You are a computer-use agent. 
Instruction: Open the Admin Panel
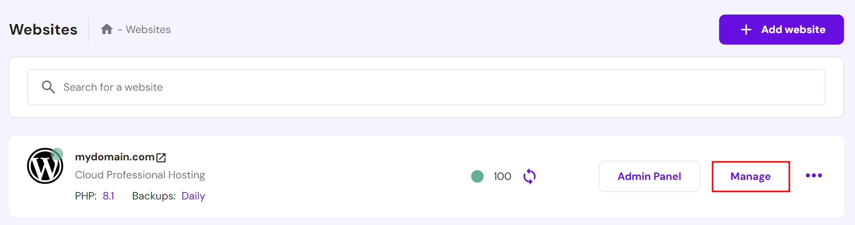[649, 176]
